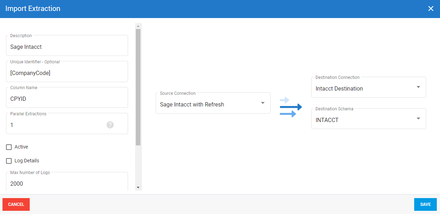The width and height of the screenshot is (440, 214).
Task: Focus the Max Number of Logs field
Action: click(67, 184)
